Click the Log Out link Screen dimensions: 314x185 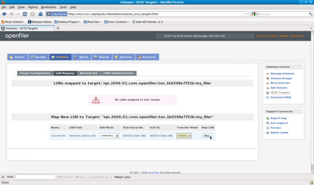(x=261, y=36)
